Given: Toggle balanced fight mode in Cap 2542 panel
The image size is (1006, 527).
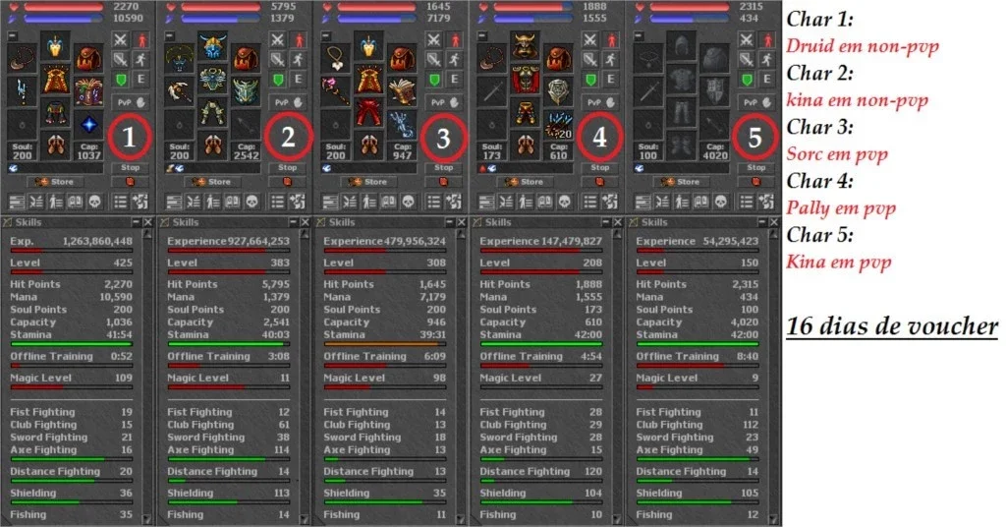Looking at the screenshot, I should (x=277, y=60).
